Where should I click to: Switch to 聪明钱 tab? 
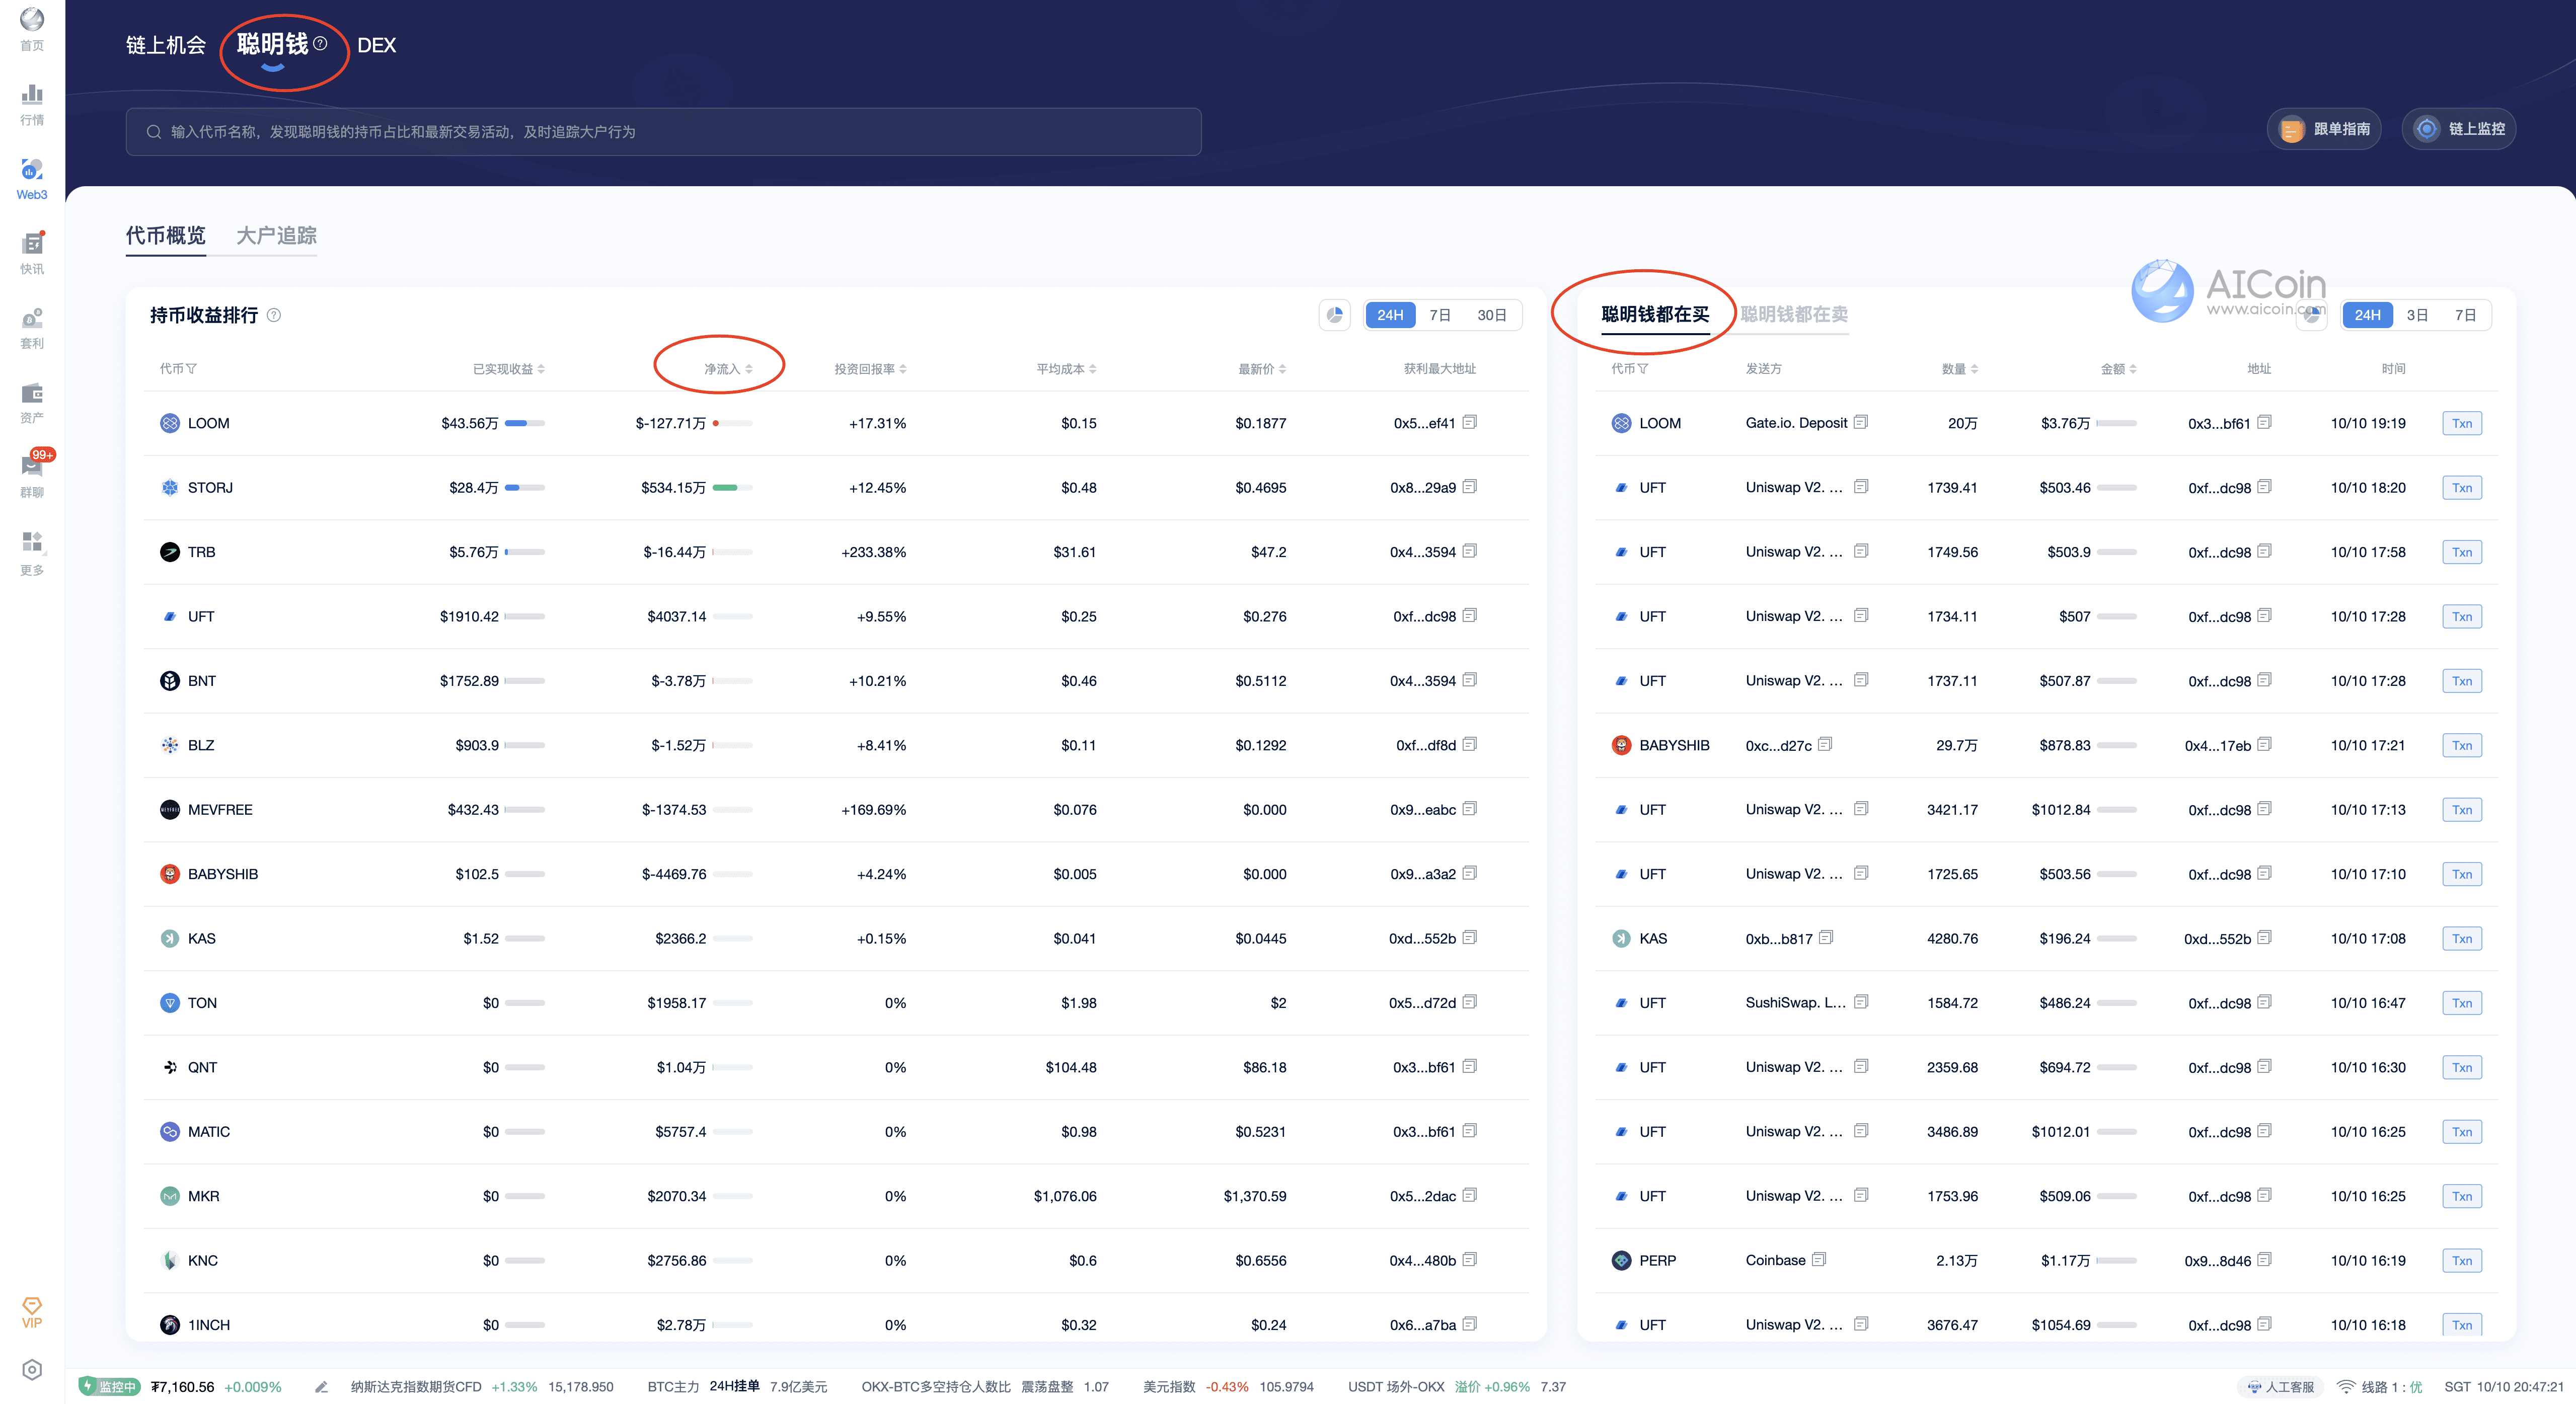[273, 44]
